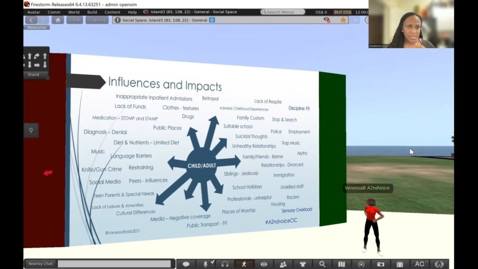Click the small AO options box
This screenshot has width=478, height=269.
[x=427, y=262]
